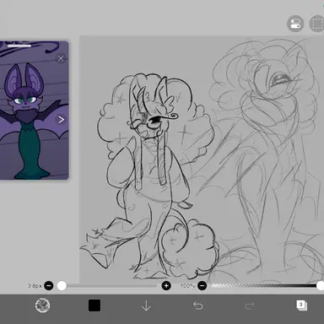
Task: Redo the undone stroke
Action: [250, 305]
